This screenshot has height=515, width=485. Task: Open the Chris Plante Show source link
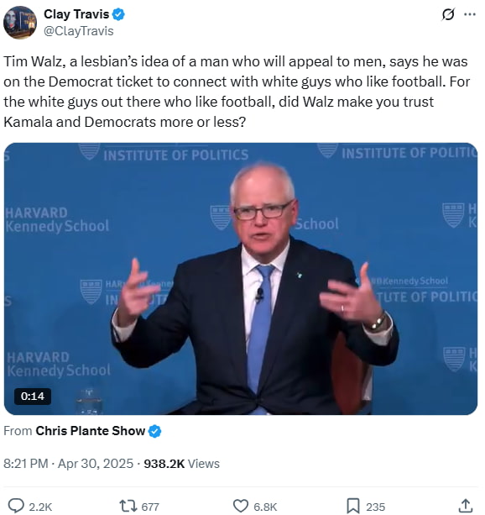pyautogui.click(x=91, y=431)
